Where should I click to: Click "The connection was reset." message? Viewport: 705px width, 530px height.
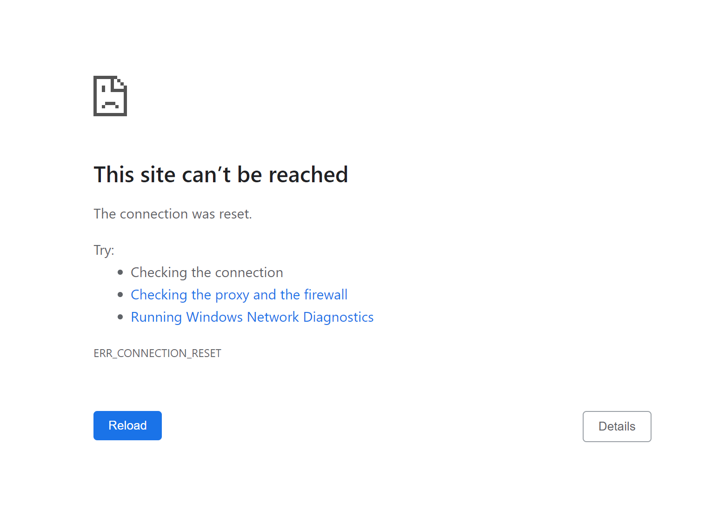173,214
